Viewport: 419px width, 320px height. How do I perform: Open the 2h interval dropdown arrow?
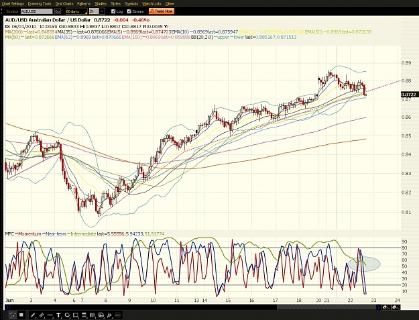(x=102, y=11)
